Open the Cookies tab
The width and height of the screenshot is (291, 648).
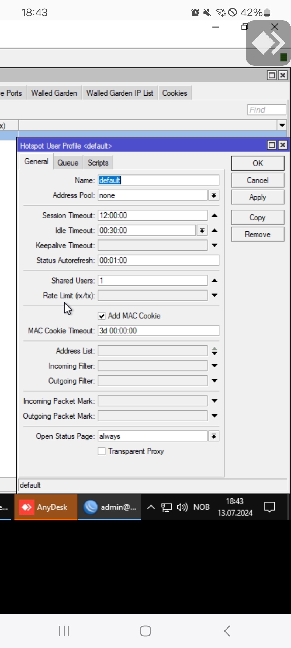tap(175, 93)
